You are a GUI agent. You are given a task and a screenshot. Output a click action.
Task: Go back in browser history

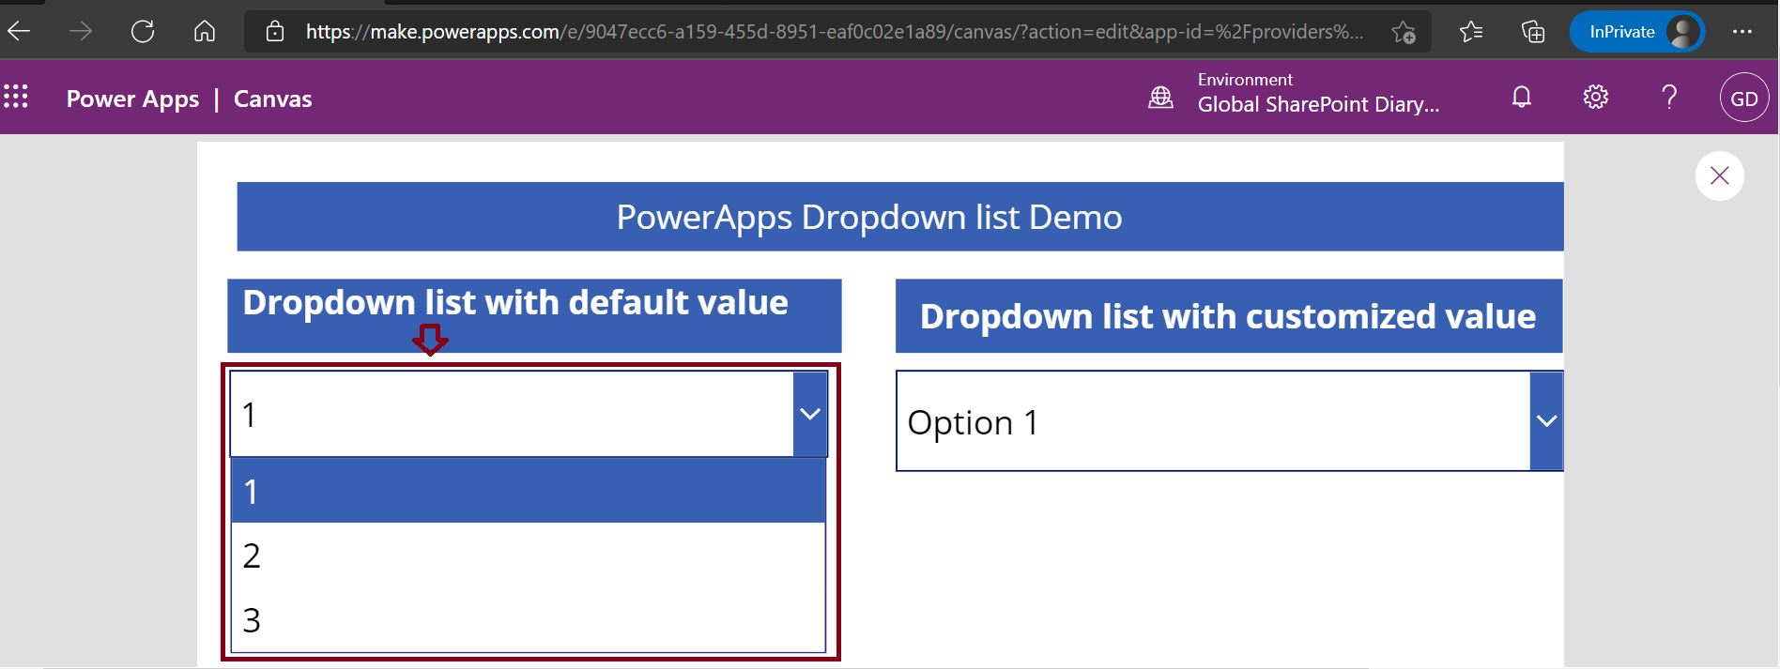tap(20, 31)
